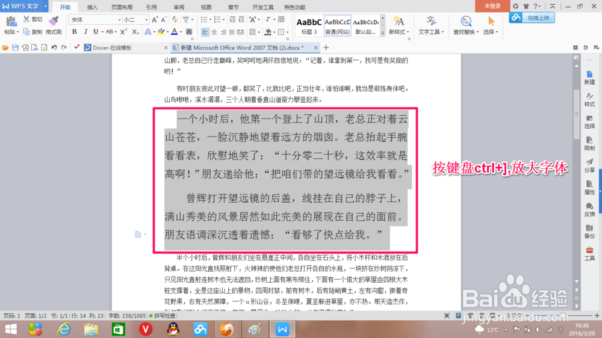Screen dimensions: 602x338
Task: Switch to the References (引用) tab
Action: (151, 7)
